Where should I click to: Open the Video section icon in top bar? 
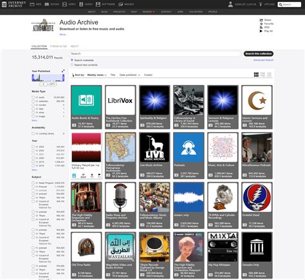[x=64, y=5]
